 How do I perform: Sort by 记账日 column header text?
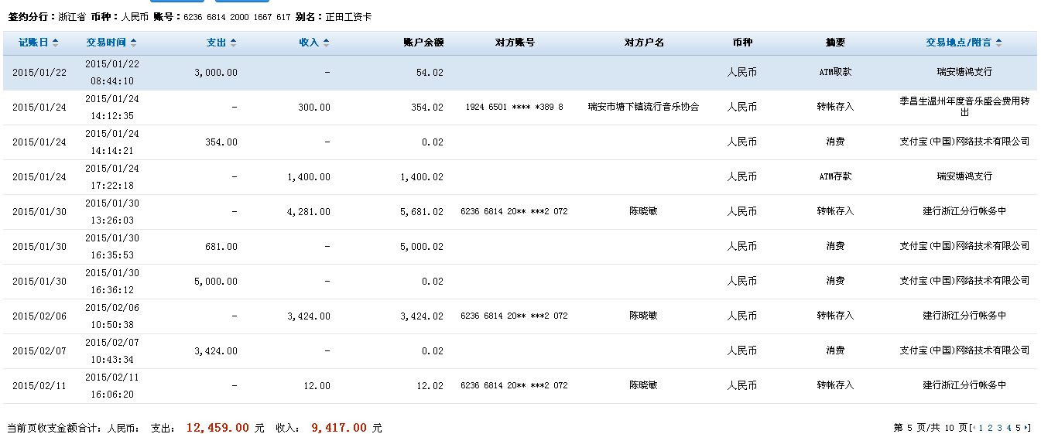(33, 43)
